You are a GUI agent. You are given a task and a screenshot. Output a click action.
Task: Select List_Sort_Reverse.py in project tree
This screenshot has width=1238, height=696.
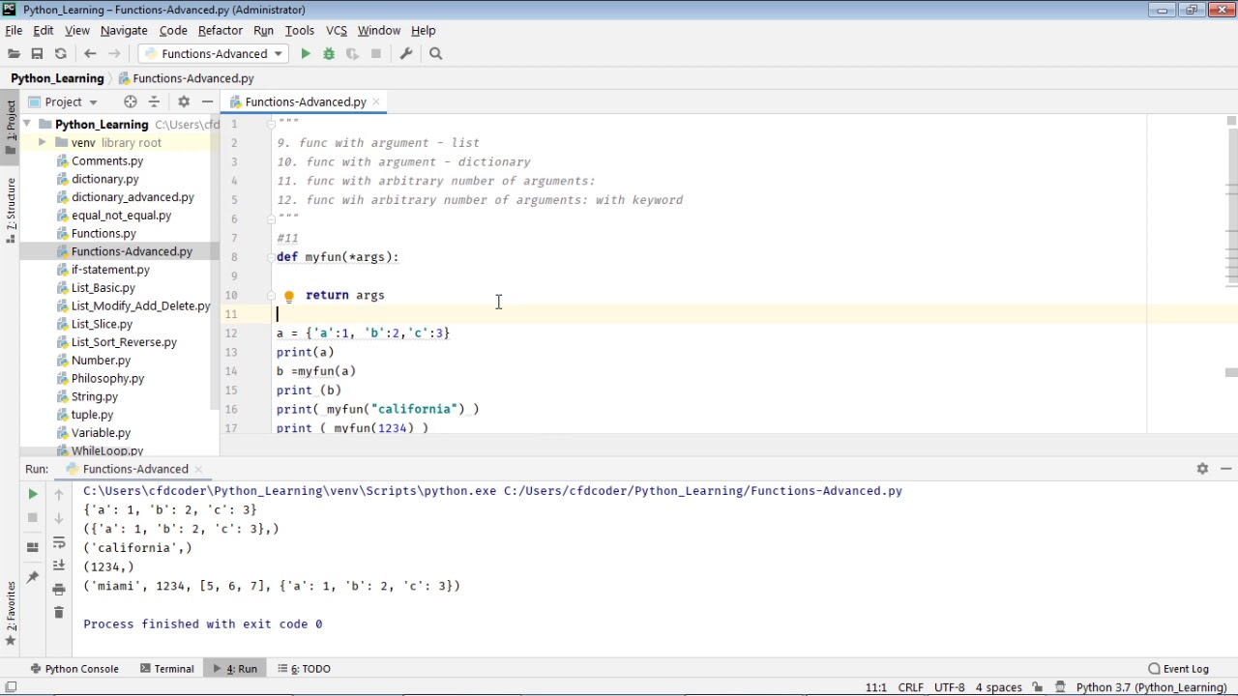pyautogui.click(x=124, y=342)
